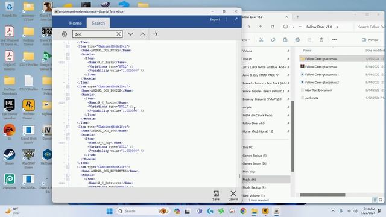Click the Explorer horizontal scrollbar

click(x=323, y=195)
